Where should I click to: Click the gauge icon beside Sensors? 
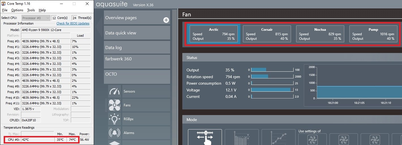[114, 91]
